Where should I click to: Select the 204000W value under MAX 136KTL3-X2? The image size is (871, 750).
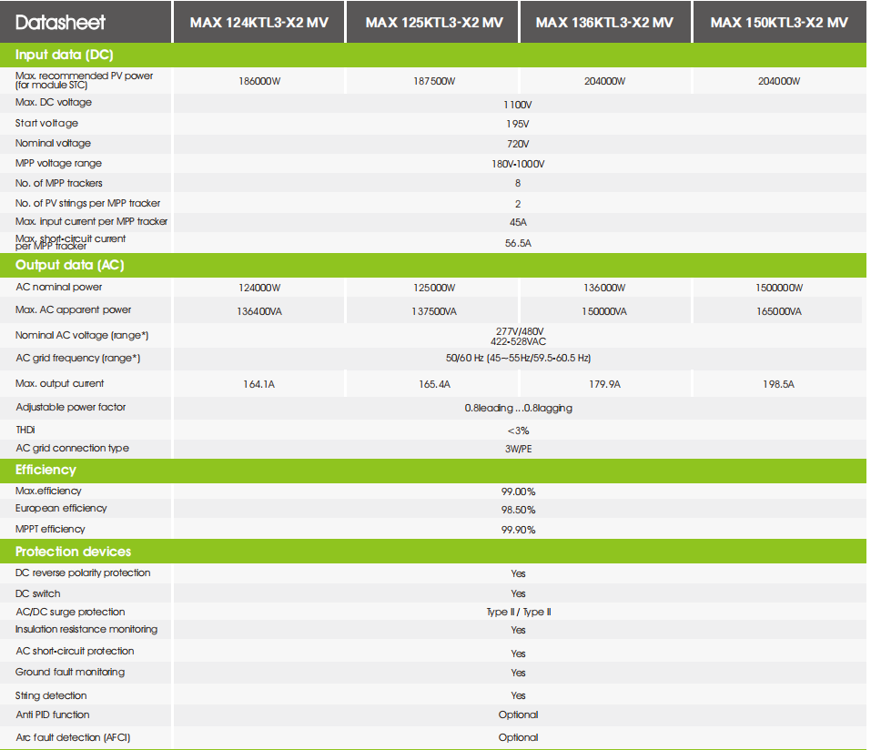[604, 81]
